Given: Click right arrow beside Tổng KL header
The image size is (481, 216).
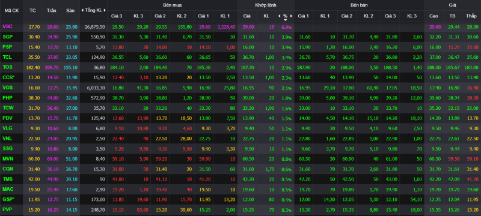Looking at the screenshot, I should click(x=105, y=10).
